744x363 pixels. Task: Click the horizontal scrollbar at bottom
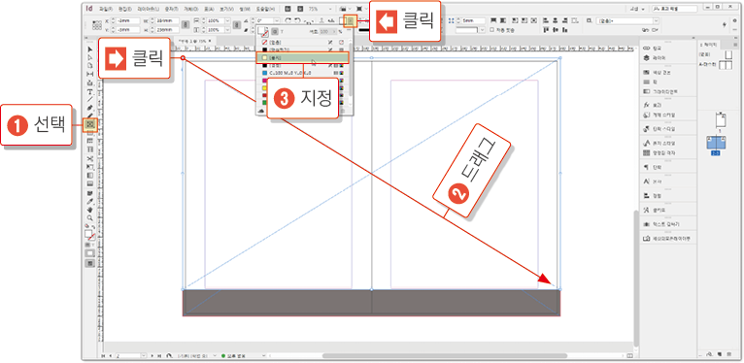(445, 355)
